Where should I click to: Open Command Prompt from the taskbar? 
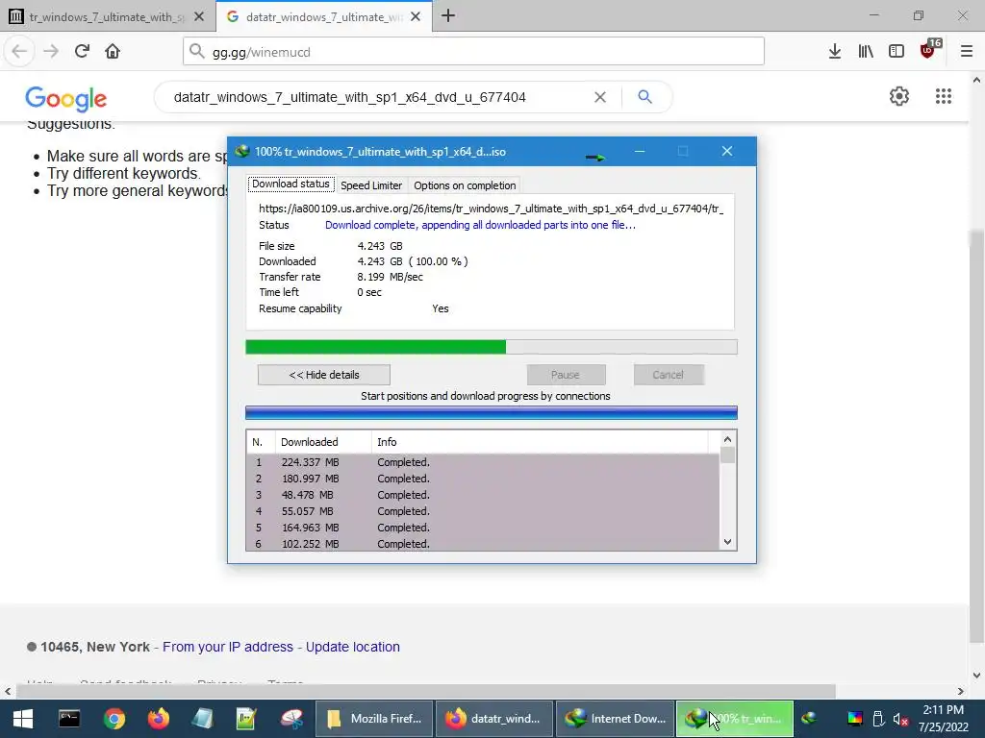[69, 719]
